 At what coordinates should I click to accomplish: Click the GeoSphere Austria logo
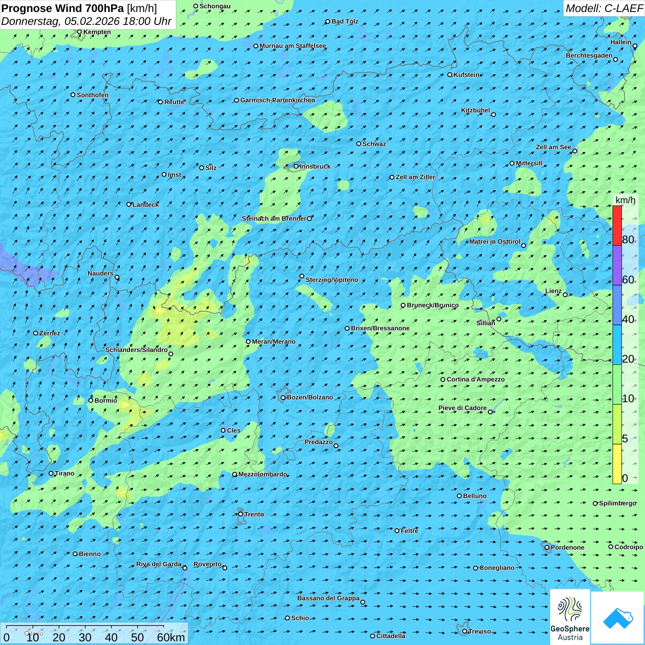(x=570, y=617)
